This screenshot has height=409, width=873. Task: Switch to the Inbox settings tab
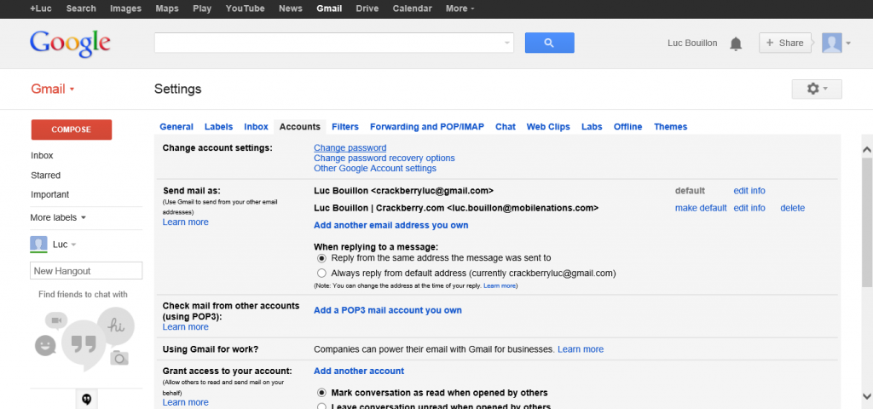[256, 127]
